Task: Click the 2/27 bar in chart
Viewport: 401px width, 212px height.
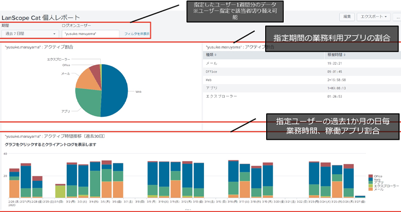Action: point(26,180)
